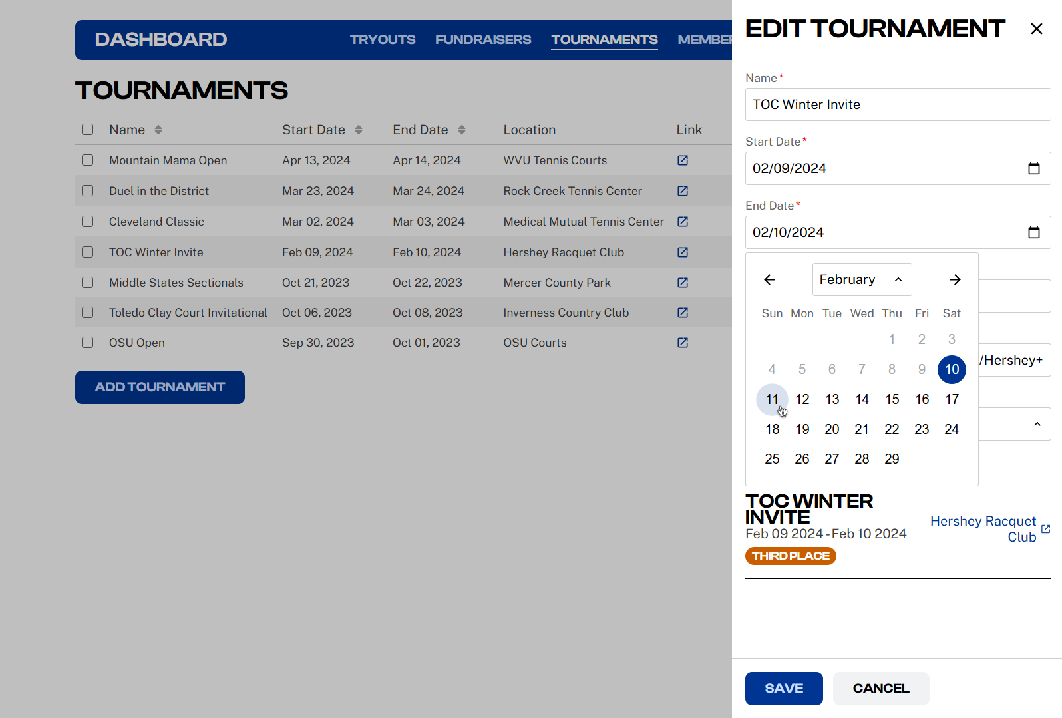Sort the table by Start Date

pyautogui.click(x=359, y=130)
